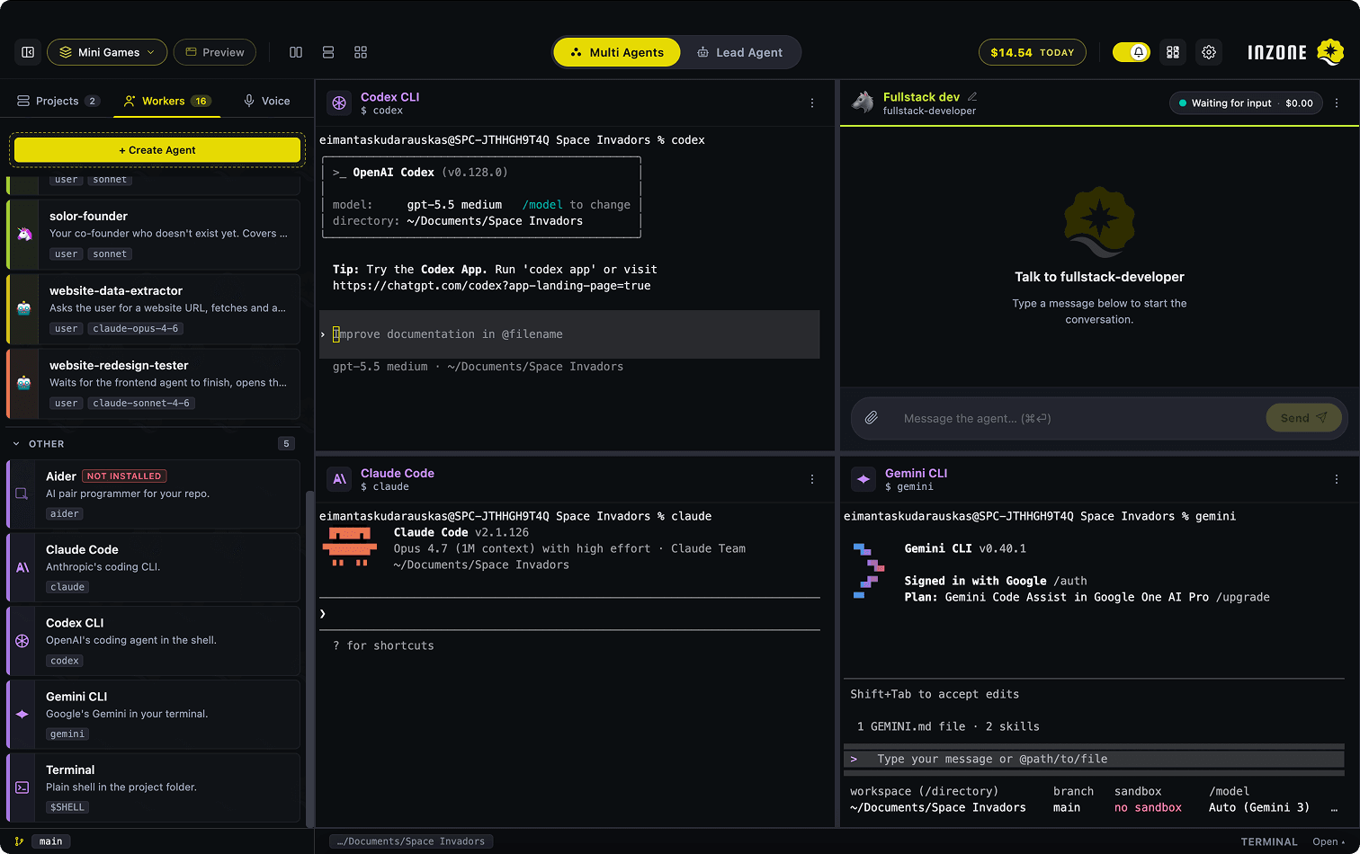The width and height of the screenshot is (1360, 854).
Task: Click the Create Agent button
Action: coord(157,150)
